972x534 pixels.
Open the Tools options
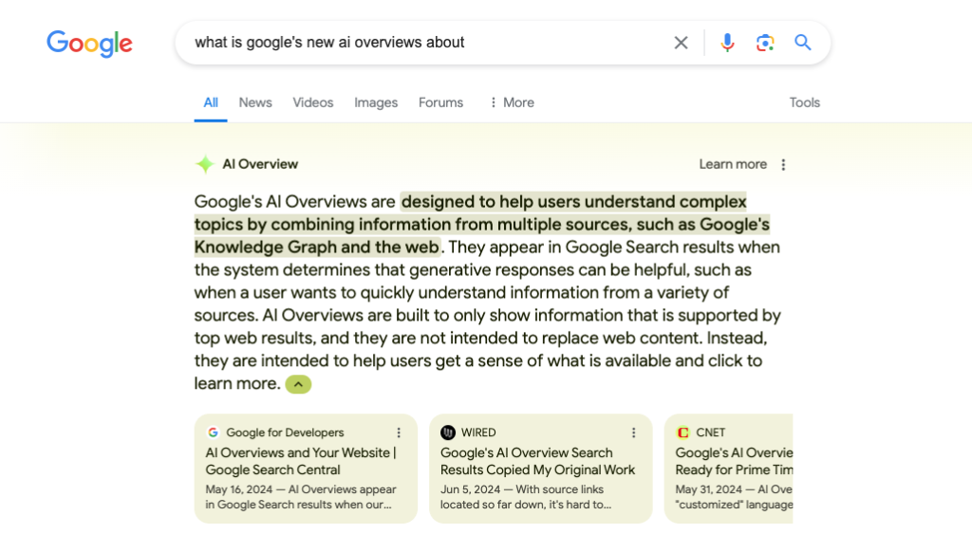[x=804, y=102]
